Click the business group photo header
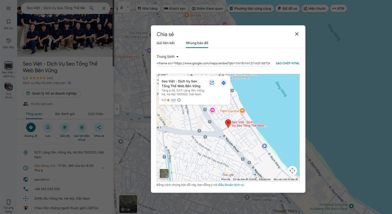This screenshot has width=392, height=214. click(65, 31)
